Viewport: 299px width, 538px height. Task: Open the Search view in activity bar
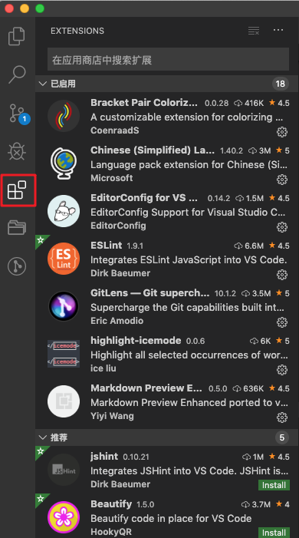17,74
